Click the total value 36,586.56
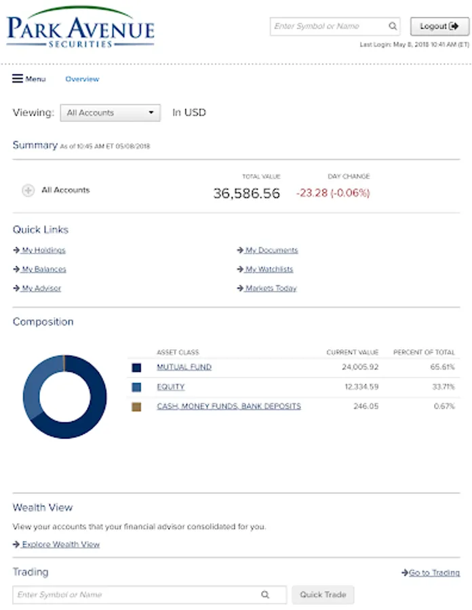 tap(247, 193)
